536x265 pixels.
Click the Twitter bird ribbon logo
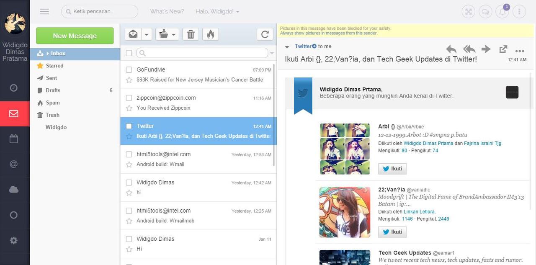[x=303, y=93]
